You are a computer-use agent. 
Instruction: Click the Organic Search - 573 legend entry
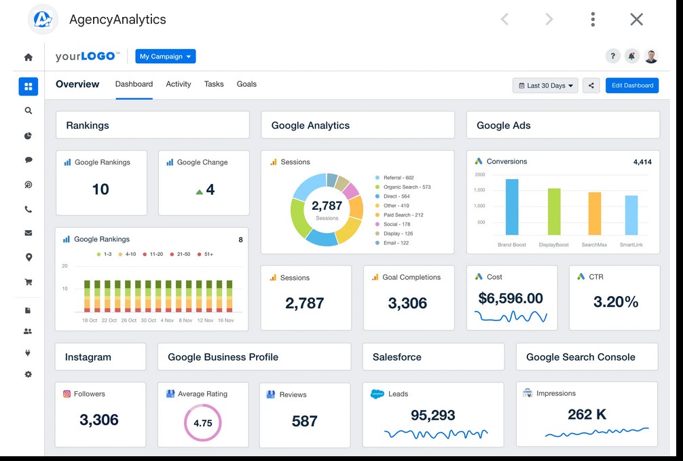click(403, 187)
